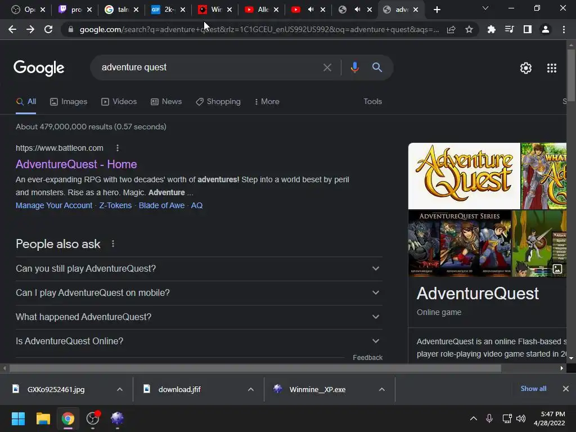This screenshot has width=576, height=432.
Task: Follow the Z-Tokens sitelink
Action: click(x=115, y=205)
